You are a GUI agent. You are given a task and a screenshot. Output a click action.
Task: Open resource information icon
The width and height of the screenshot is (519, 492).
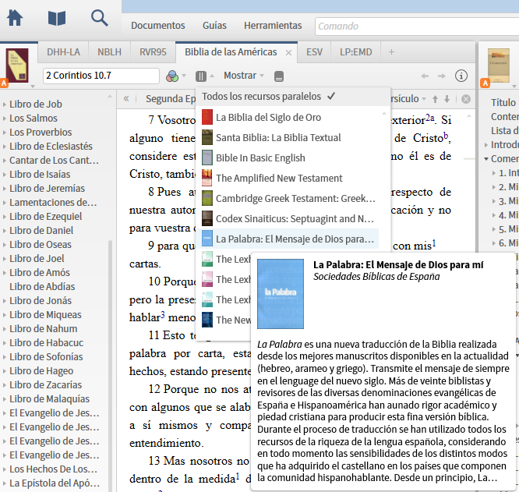(x=461, y=76)
